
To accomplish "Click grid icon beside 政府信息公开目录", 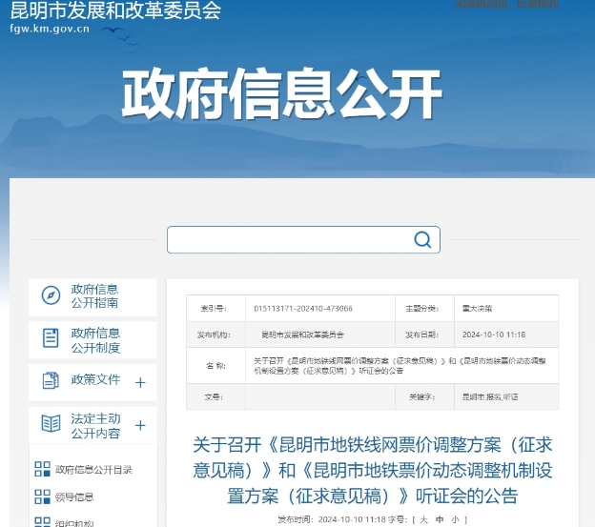I will click(43, 469).
